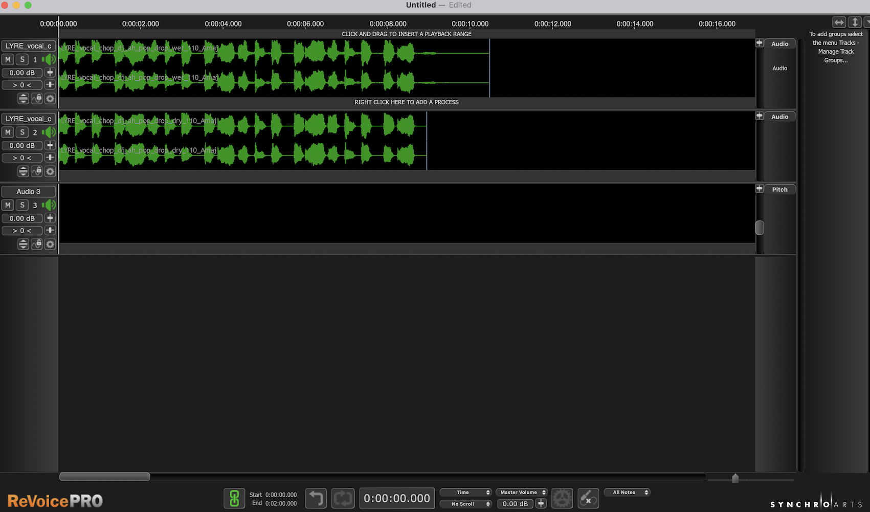Viewport: 870px width, 512px height.
Task: Open track 2 volume fader icon
Action: click(x=50, y=145)
